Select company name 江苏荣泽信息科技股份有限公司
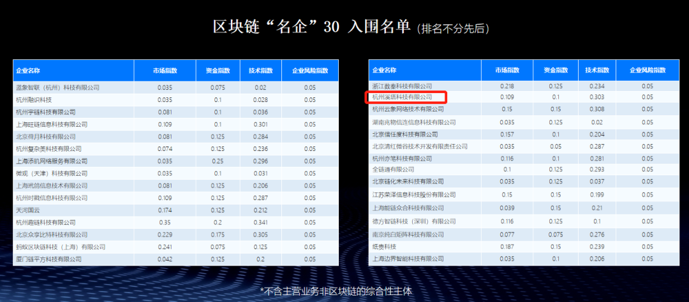The image size is (689, 302). pyautogui.click(x=414, y=194)
